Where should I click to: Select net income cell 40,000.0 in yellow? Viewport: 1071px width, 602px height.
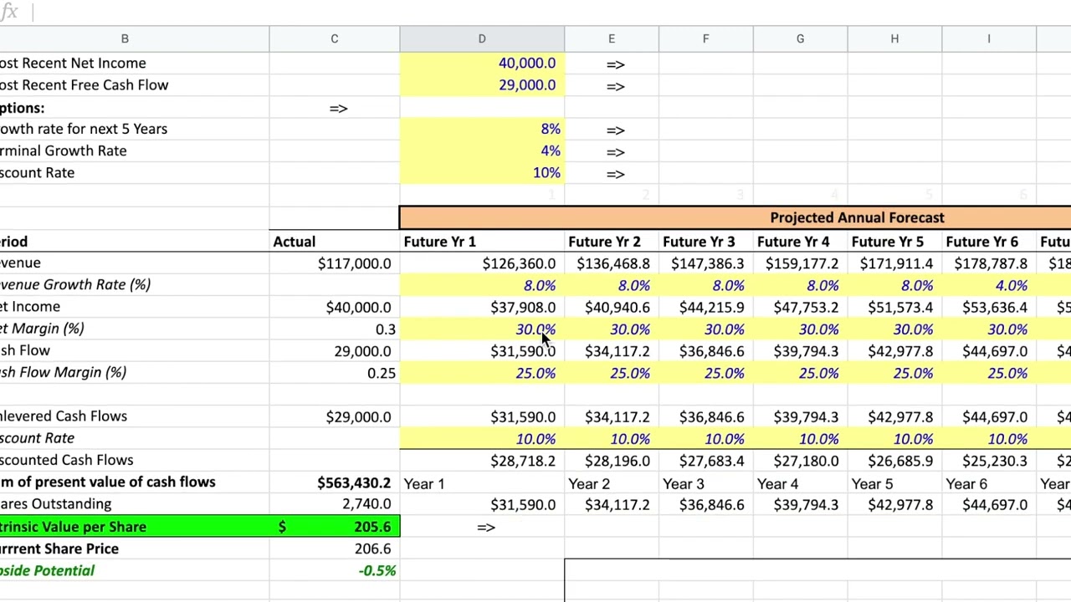click(x=482, y=64)
